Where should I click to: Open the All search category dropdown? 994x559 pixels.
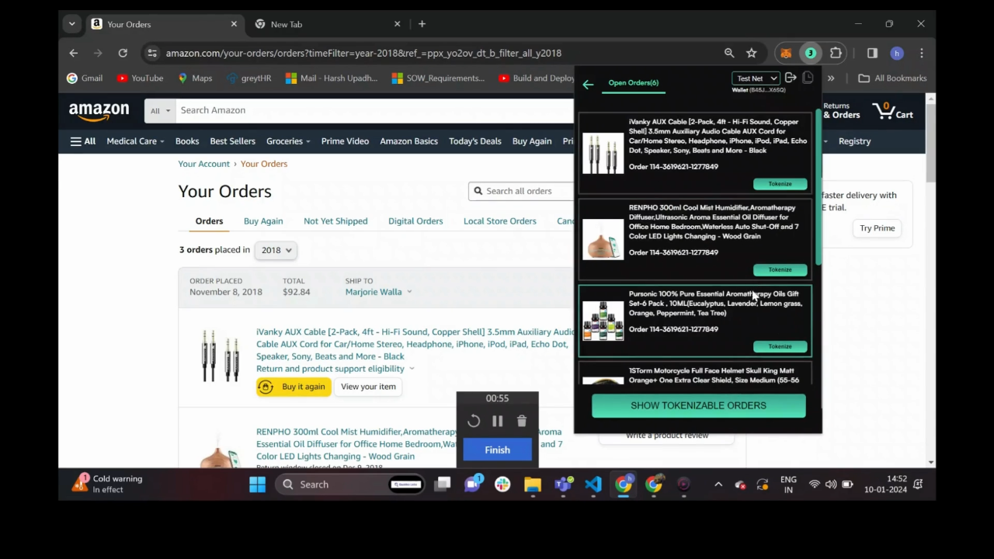coord(160,110)
